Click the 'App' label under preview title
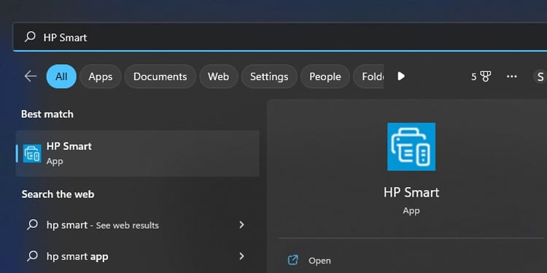This screenshot has width=547, height=273. (x=411, y=210)
